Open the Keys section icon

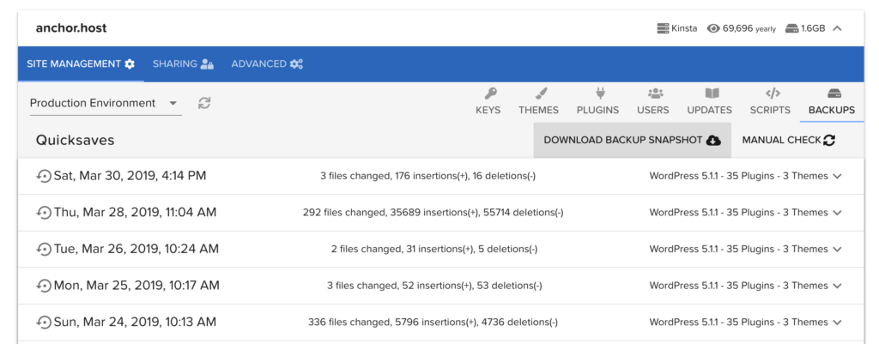click(490, 94)
